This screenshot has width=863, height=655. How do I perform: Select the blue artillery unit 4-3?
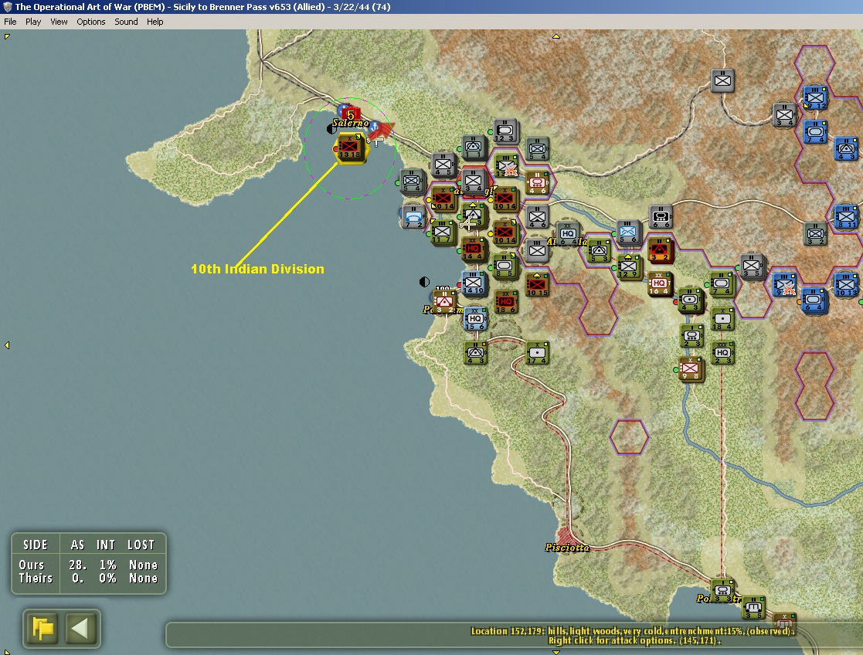pos(846,149)
